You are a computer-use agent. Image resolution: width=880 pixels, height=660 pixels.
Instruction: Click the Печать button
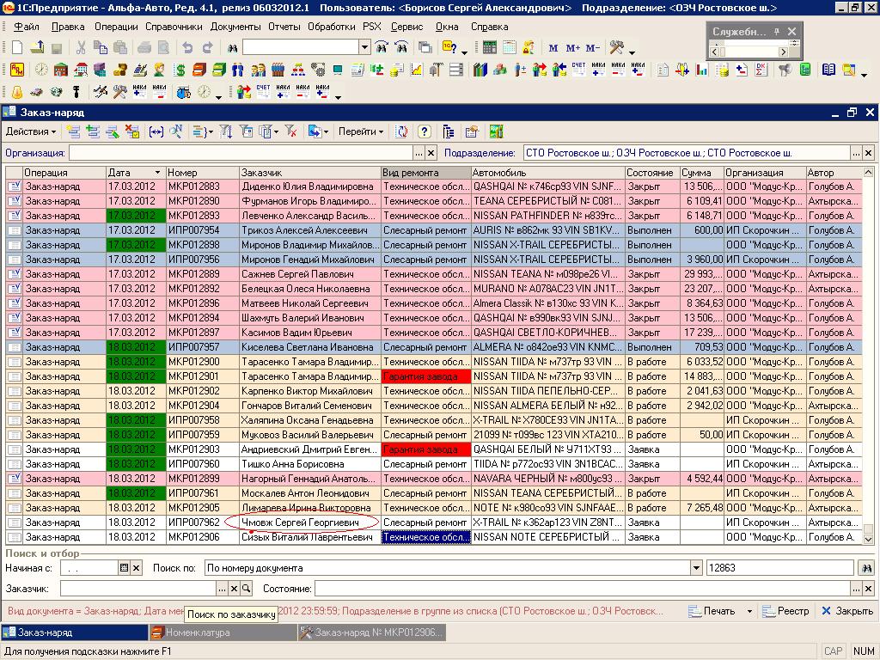point(712,611)
